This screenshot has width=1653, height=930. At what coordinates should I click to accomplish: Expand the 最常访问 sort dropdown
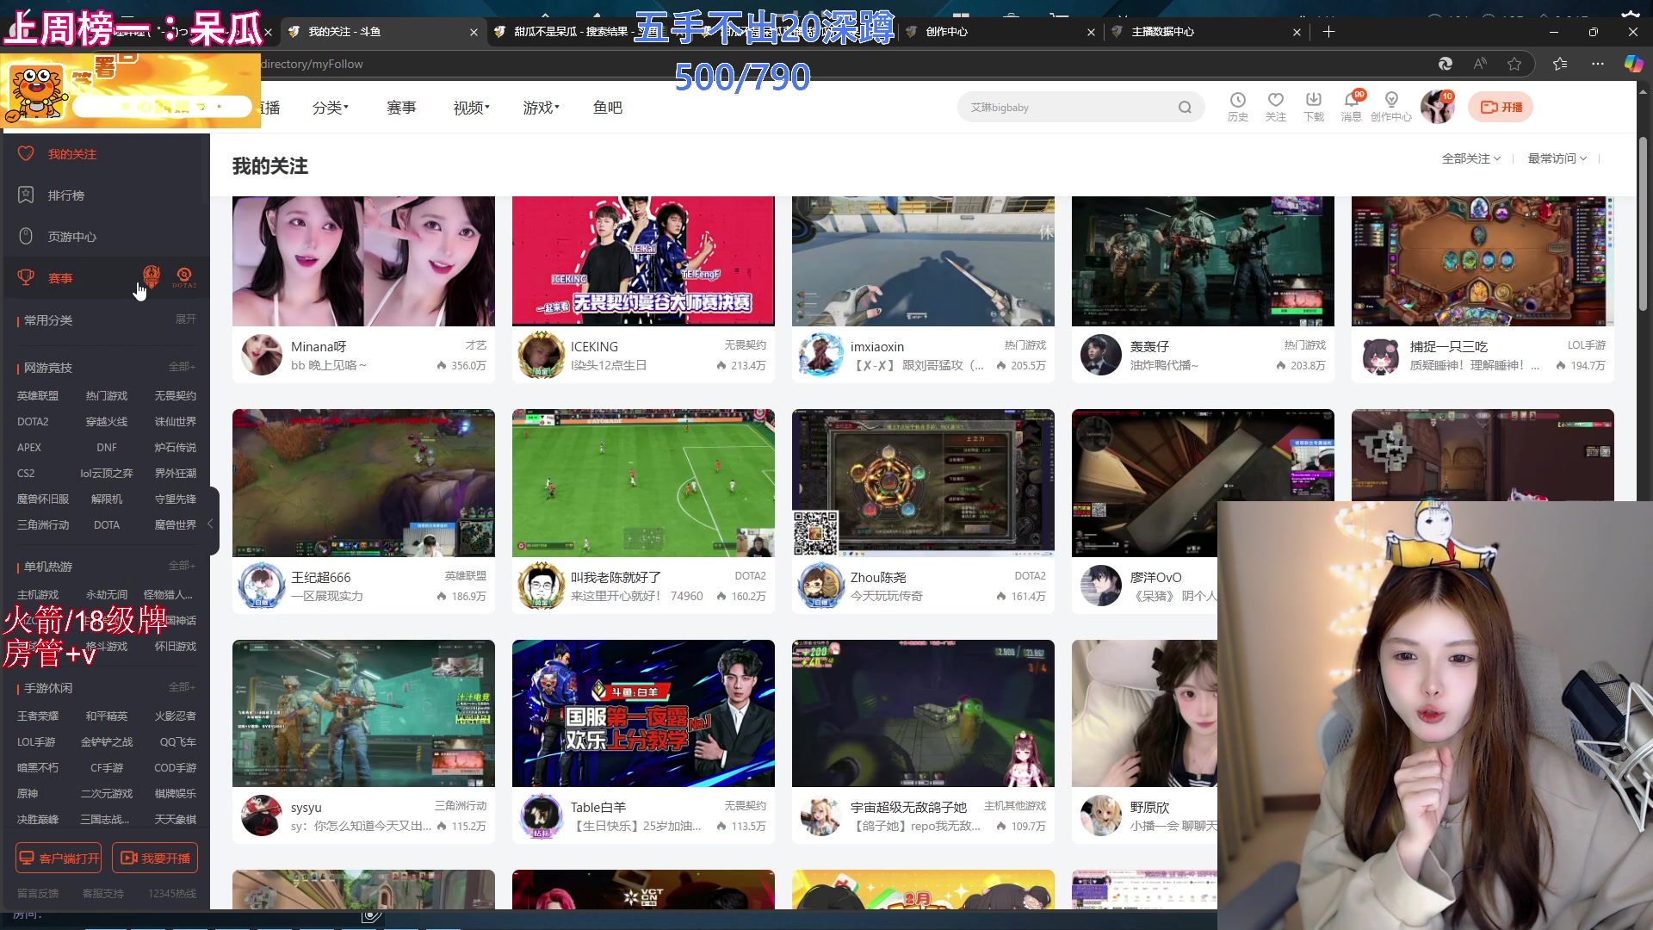click(x=1557, y=158)
